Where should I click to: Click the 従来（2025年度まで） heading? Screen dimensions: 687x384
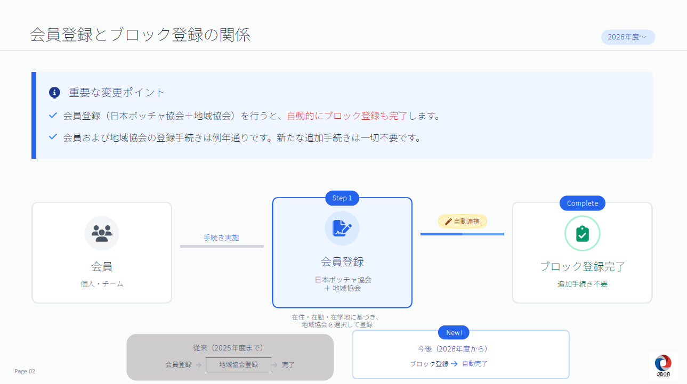point(229,348)
